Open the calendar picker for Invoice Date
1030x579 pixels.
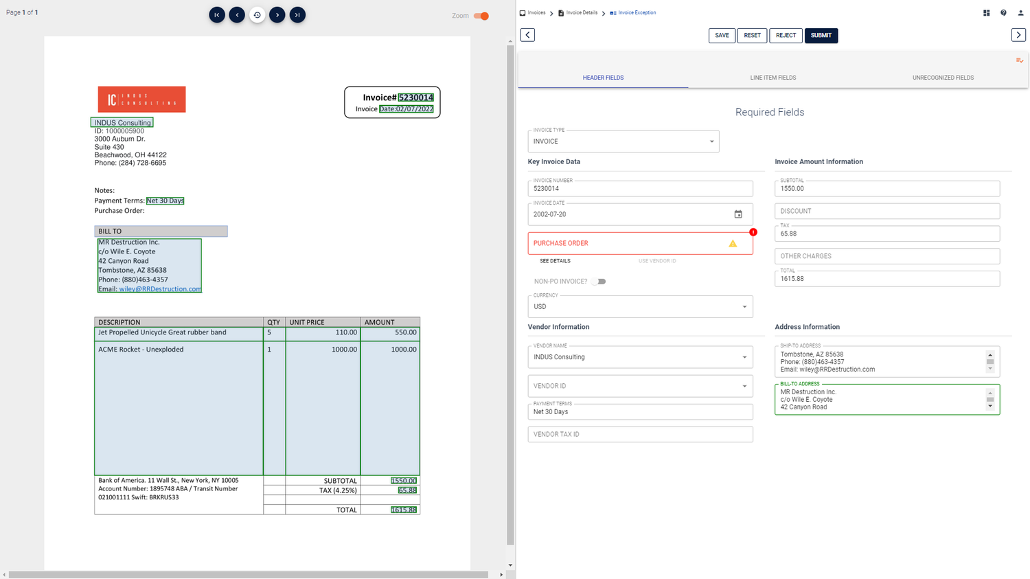pos(739,214)
